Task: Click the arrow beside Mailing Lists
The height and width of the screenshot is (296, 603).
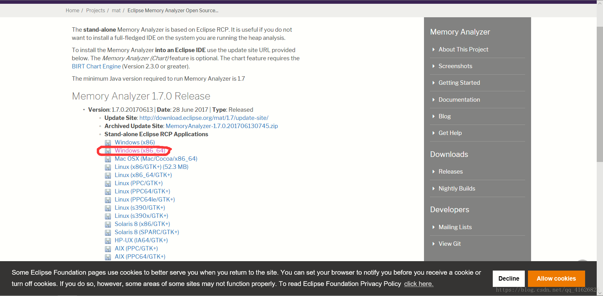Action: (x=433, y=227)
